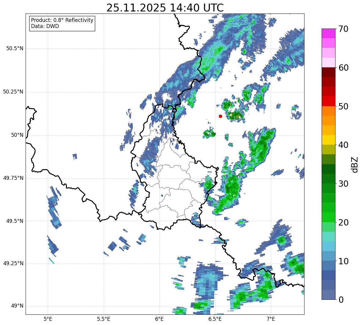Click the 50°N latitude label

[17, 135]
